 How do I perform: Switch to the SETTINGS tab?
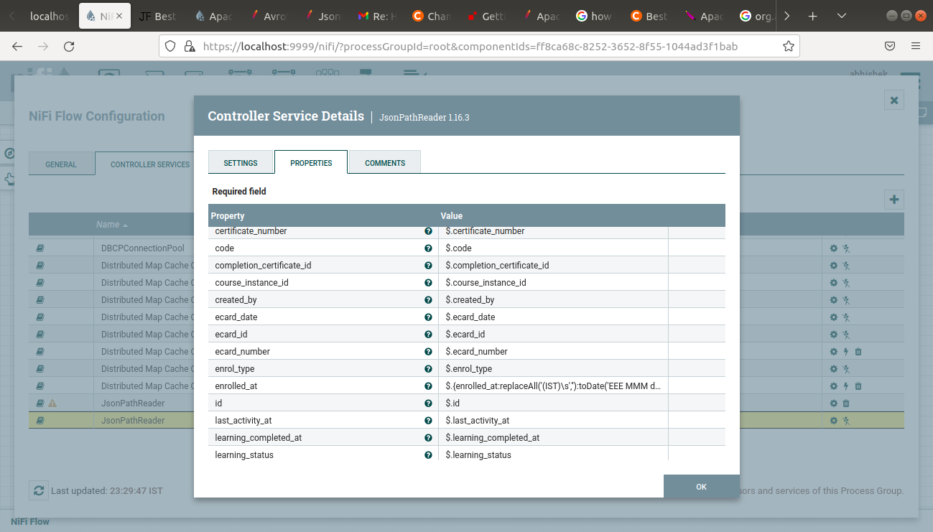tap(241, 162)
